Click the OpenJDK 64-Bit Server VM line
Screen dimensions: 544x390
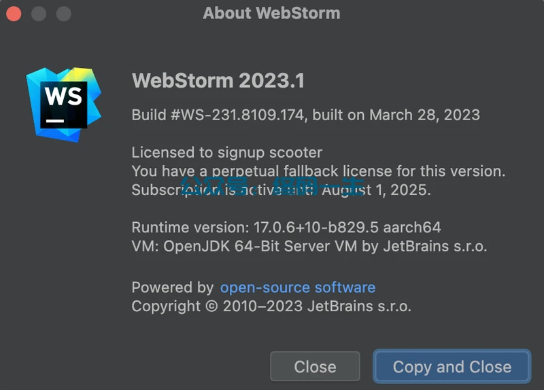coord(309,246)
